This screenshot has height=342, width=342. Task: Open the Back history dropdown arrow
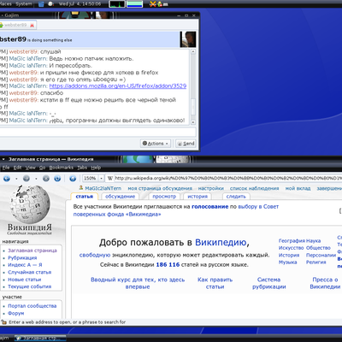click(x=16, y=179)
